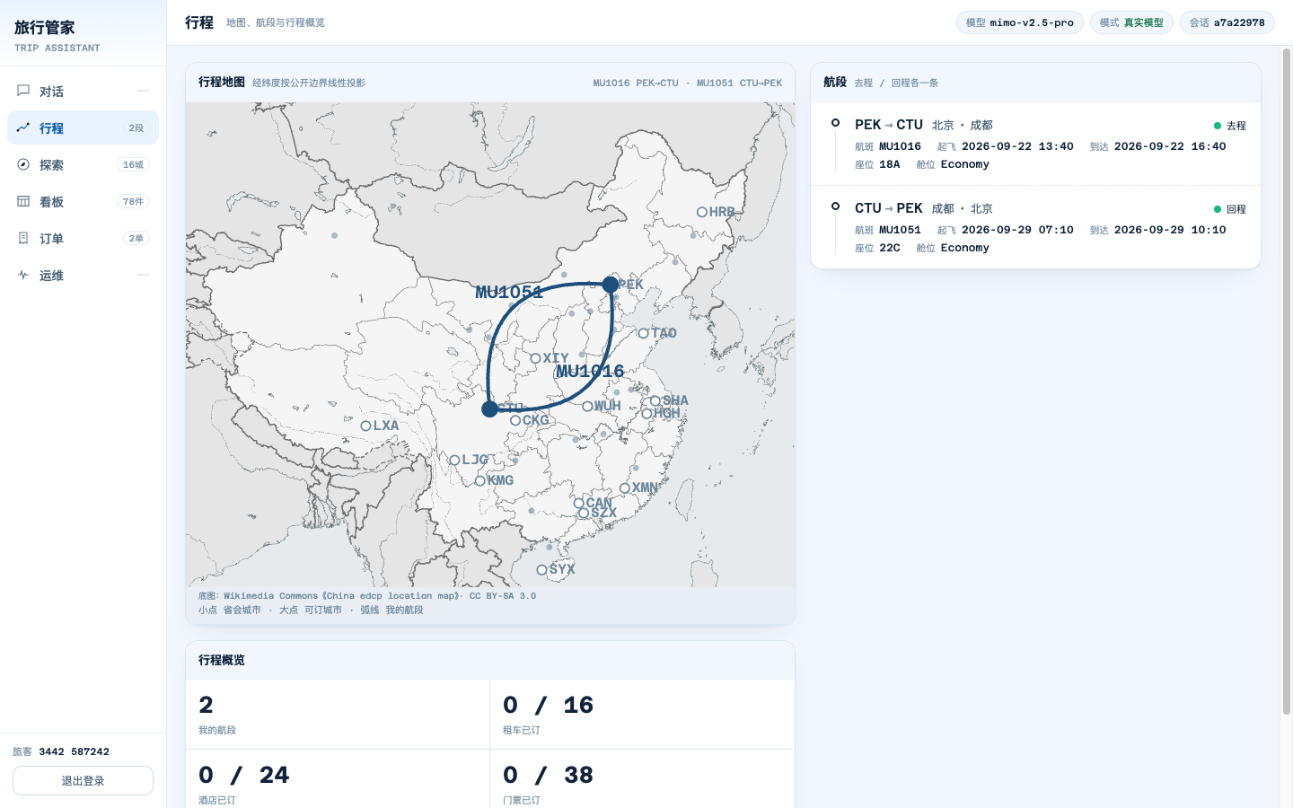Click the SYX city marker on map

pos(542,569)
